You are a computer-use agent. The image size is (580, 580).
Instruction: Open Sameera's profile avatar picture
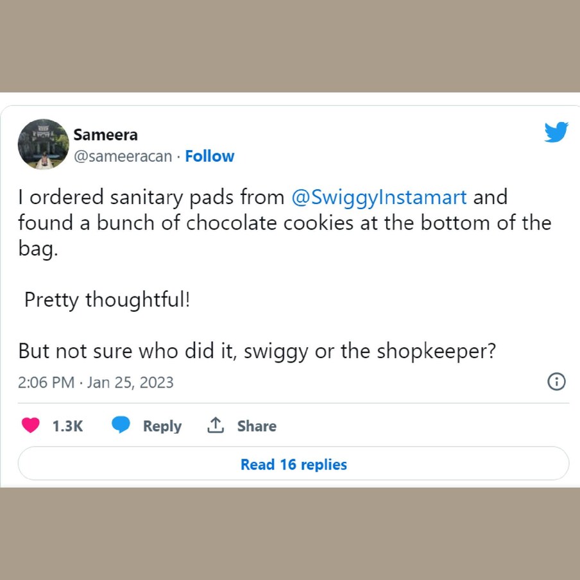[43, 144]
